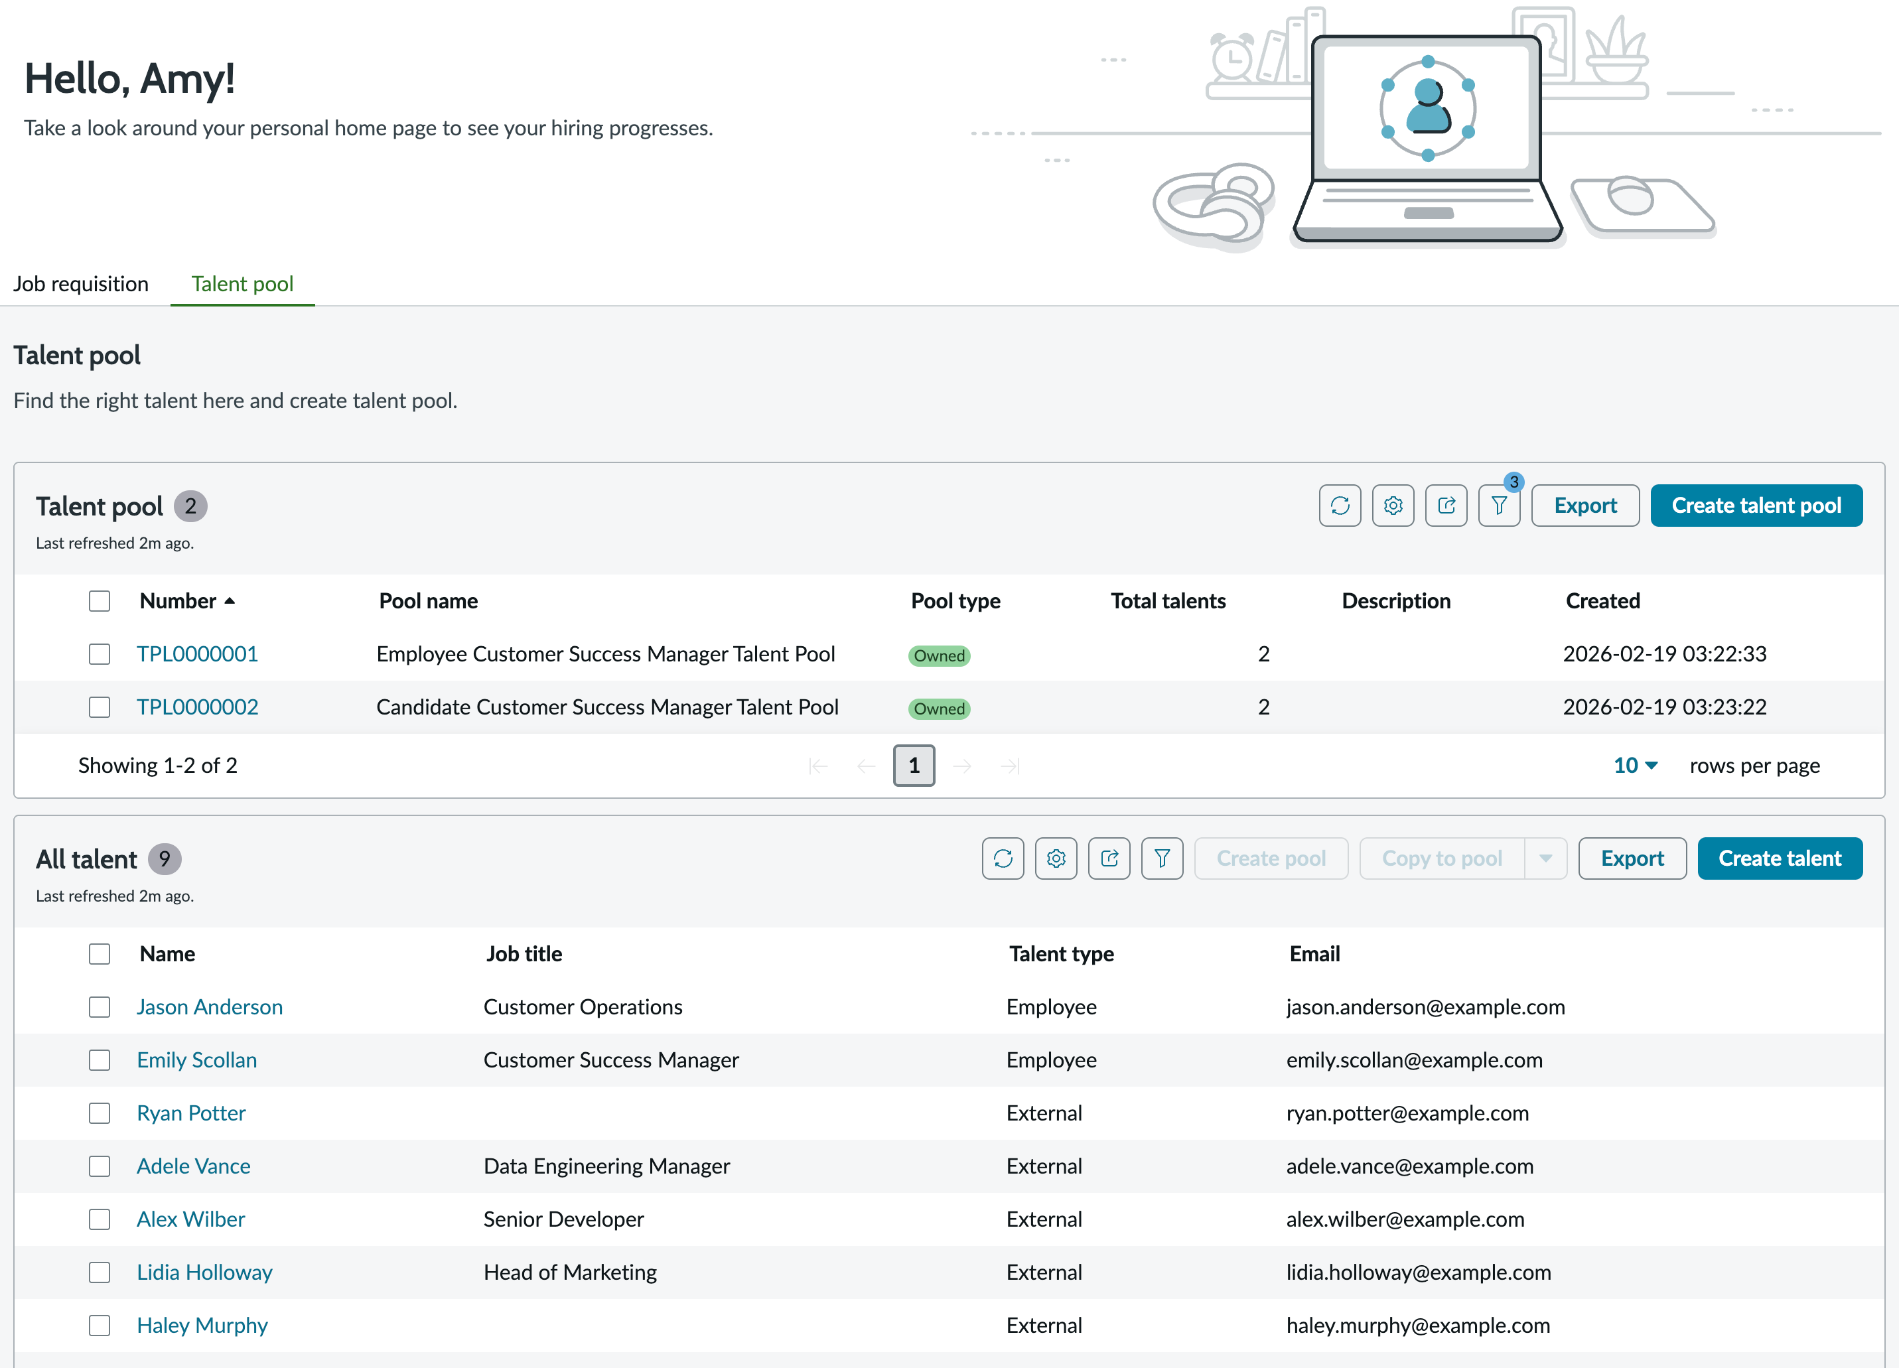Go to next page of Talent pool

pos(962,765)
